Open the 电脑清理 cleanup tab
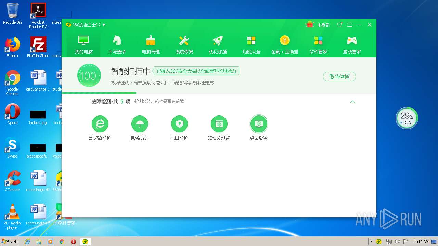 (x=151, y=44)
